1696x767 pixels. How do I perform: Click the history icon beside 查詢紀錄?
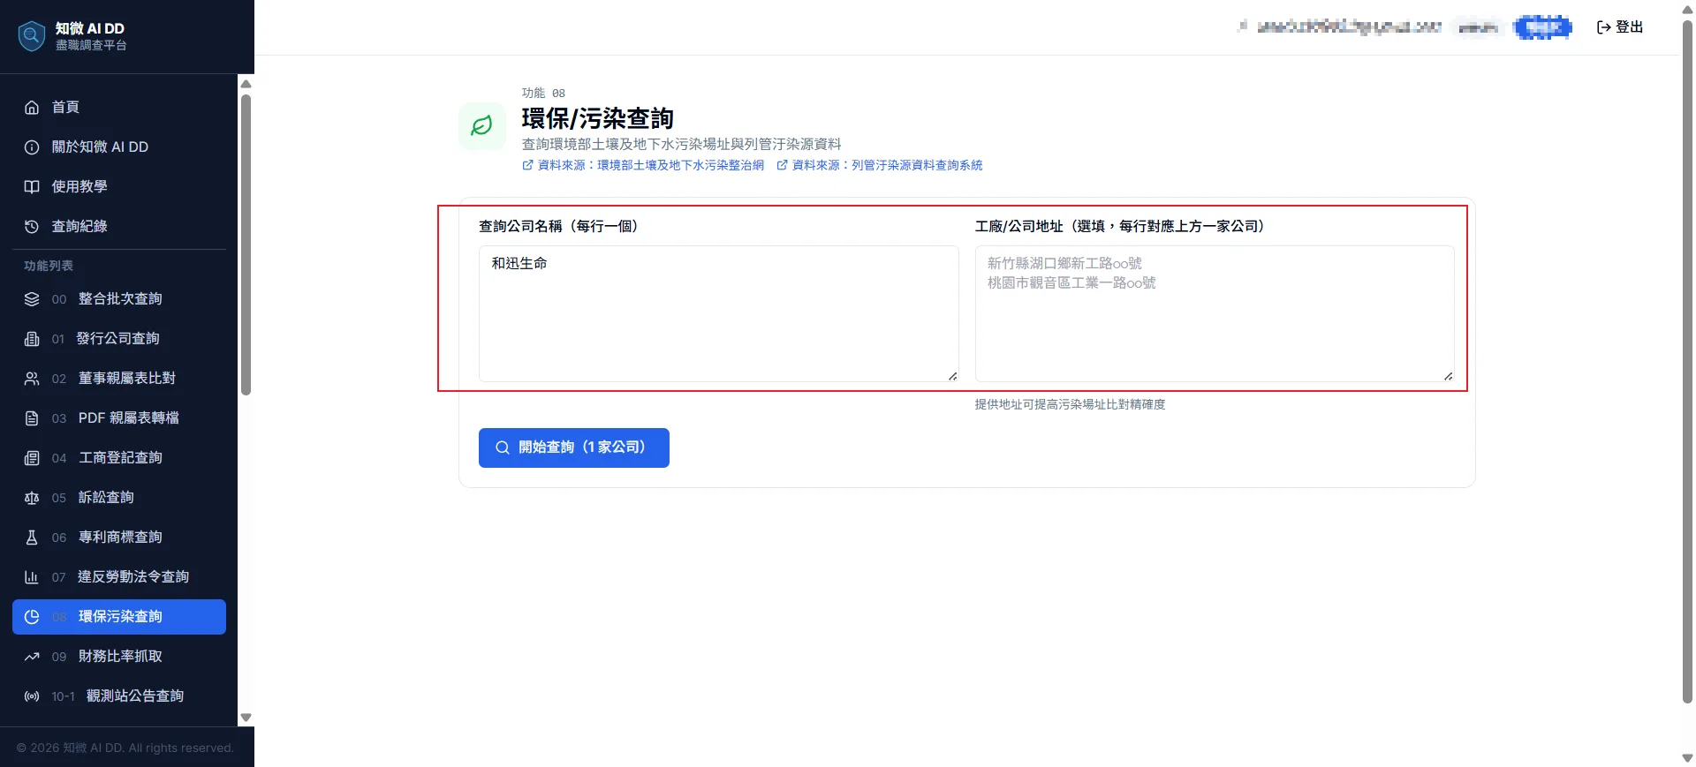[32, 227]
